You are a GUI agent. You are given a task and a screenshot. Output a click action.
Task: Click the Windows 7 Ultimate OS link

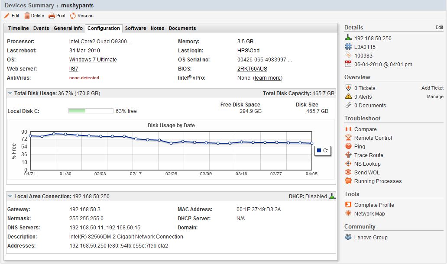click(x=93, y=60)
